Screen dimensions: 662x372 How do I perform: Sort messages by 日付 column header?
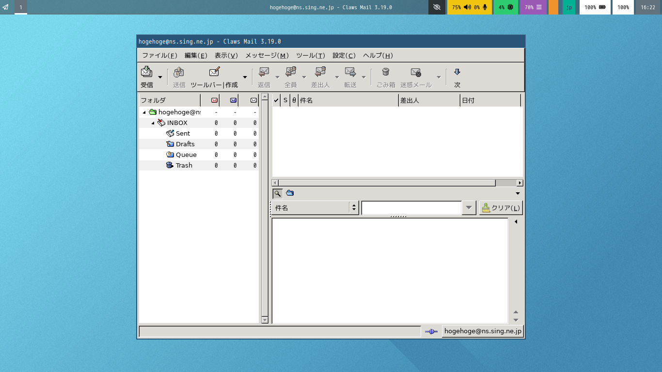490,100
